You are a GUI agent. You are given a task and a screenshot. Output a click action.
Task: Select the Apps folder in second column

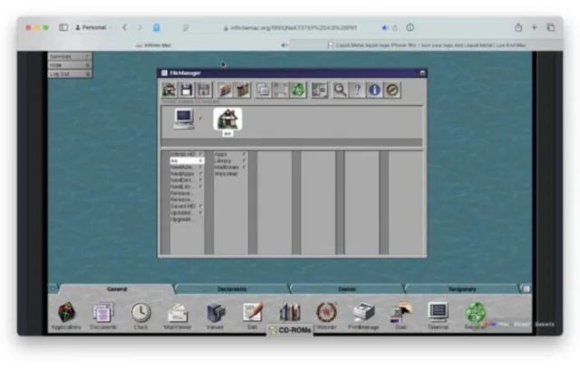pyautogui.click(x=230, y=154)
